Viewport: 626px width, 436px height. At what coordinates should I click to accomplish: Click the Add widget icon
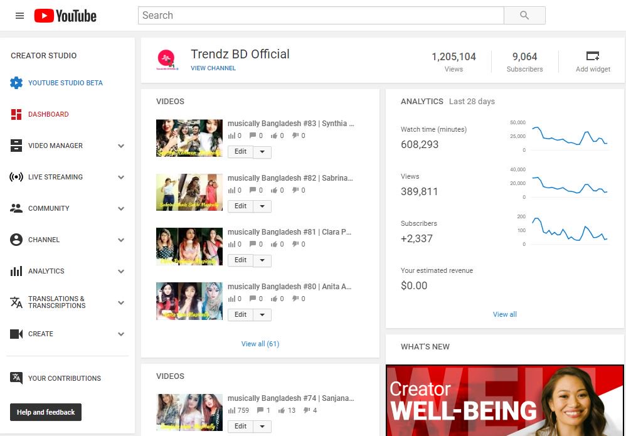point(593,56)
